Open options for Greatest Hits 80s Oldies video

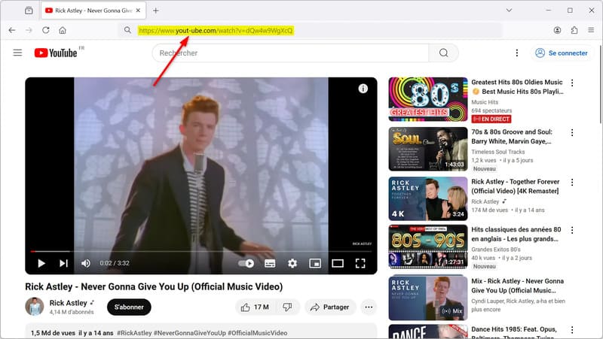pyautogui.click(x=572, y=83)
